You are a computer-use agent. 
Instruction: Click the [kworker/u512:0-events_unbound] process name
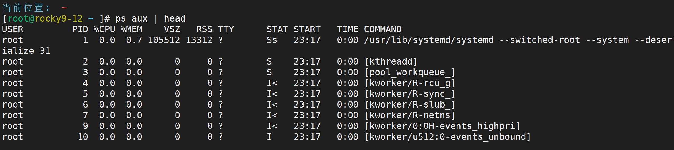[x=448, y=137]
